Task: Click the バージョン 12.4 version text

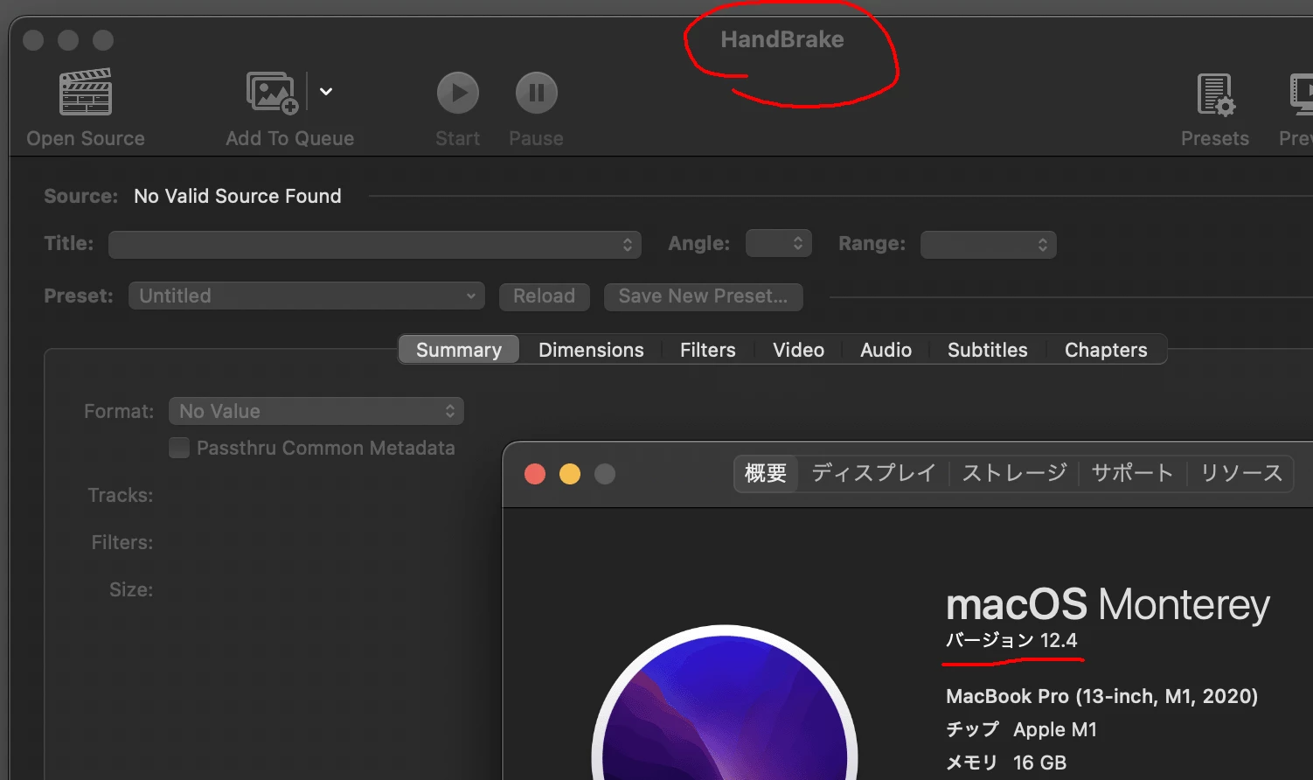Action: (x=1011, y=640)
